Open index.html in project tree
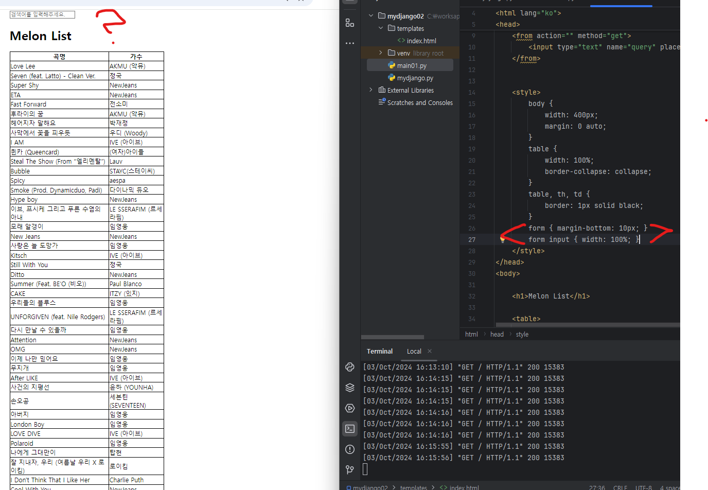This screenshot has height=490, width=708. tap(421, 41)
